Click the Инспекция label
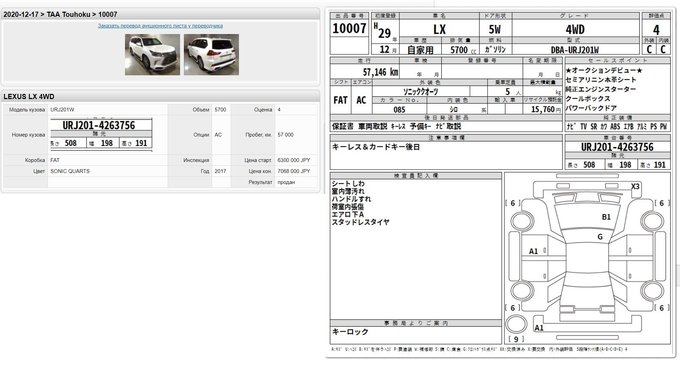This screenshot has width=680, height=369. [x=196, y=160]
